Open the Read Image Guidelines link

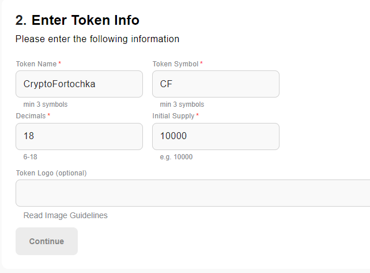[66, 215]
